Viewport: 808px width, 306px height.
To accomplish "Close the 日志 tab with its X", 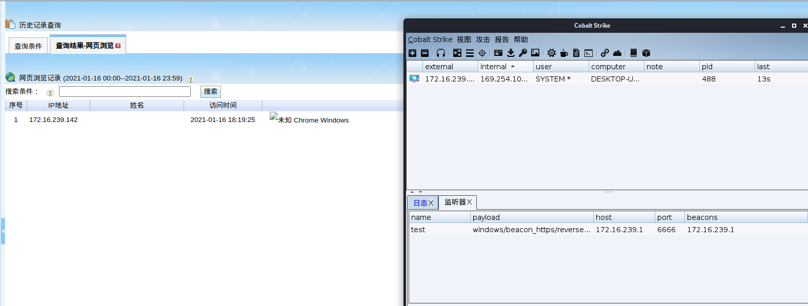I will point(431,203).
